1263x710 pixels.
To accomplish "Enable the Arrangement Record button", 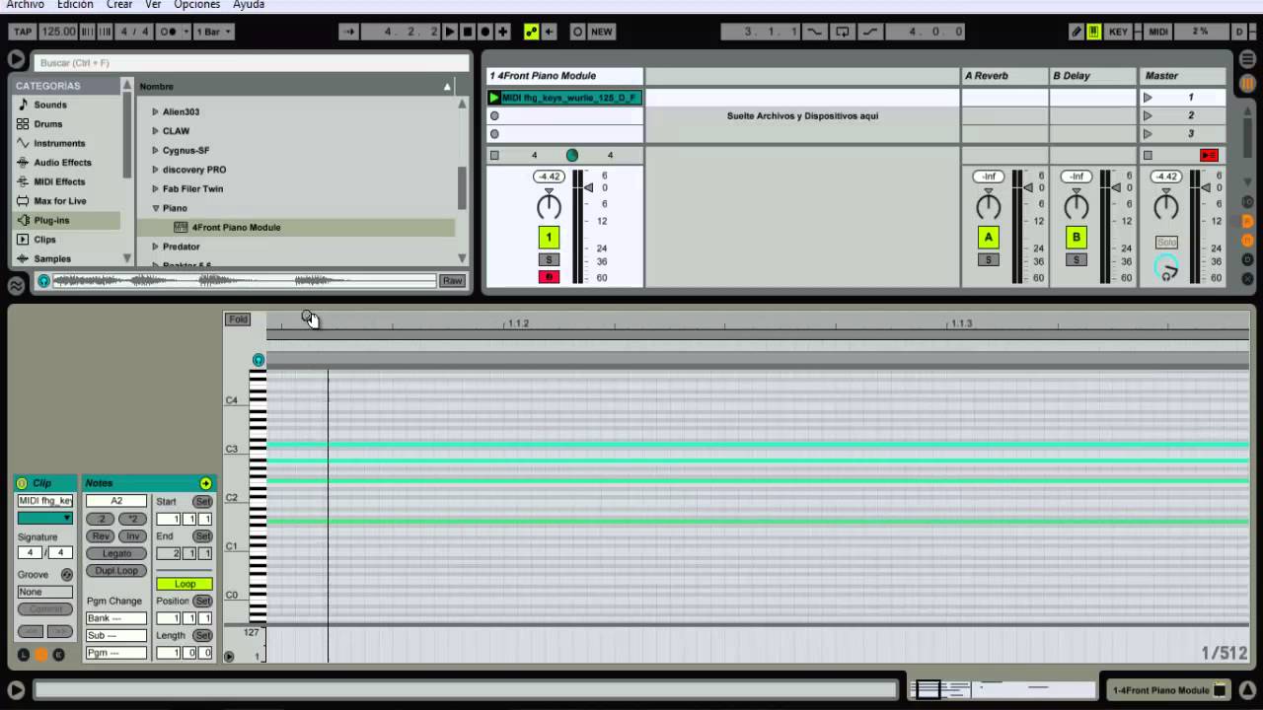I will (x=485, y=32).
